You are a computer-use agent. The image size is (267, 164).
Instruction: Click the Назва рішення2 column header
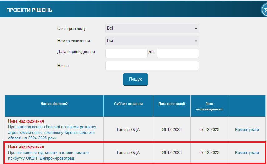click(x=54, y=104)
